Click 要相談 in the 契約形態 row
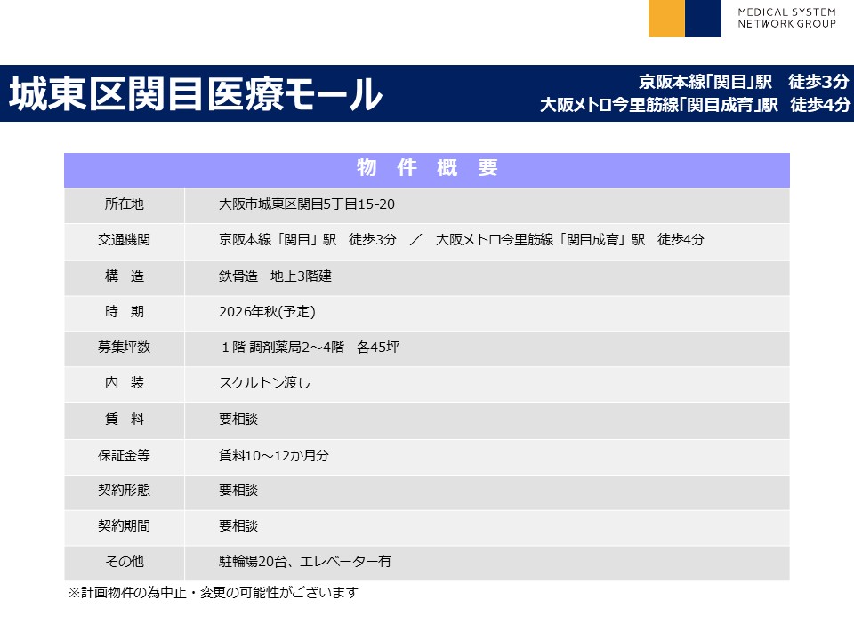Viewport: 854px width, 640px height. (x=238, y=491)
